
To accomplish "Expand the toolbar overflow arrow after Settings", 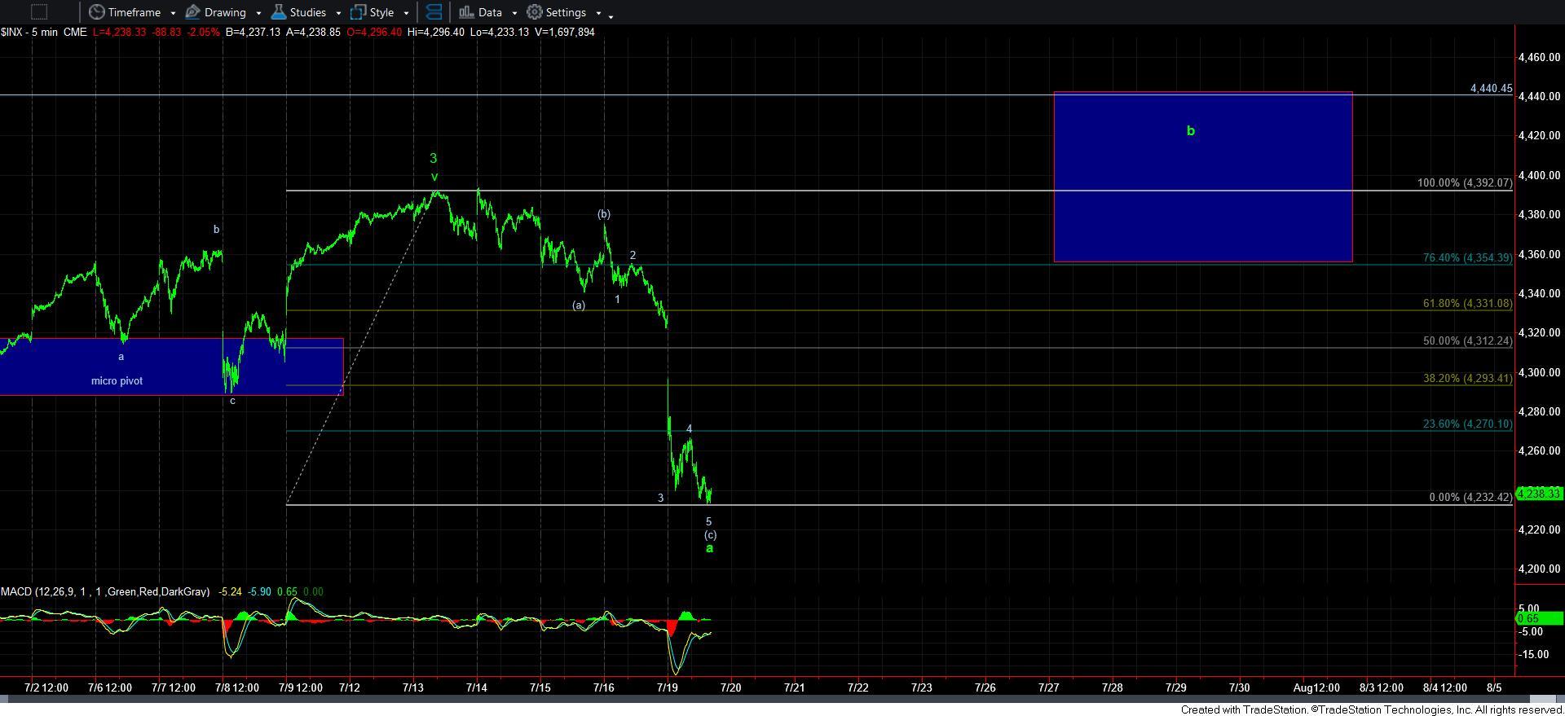I will (x=611, y=15).
